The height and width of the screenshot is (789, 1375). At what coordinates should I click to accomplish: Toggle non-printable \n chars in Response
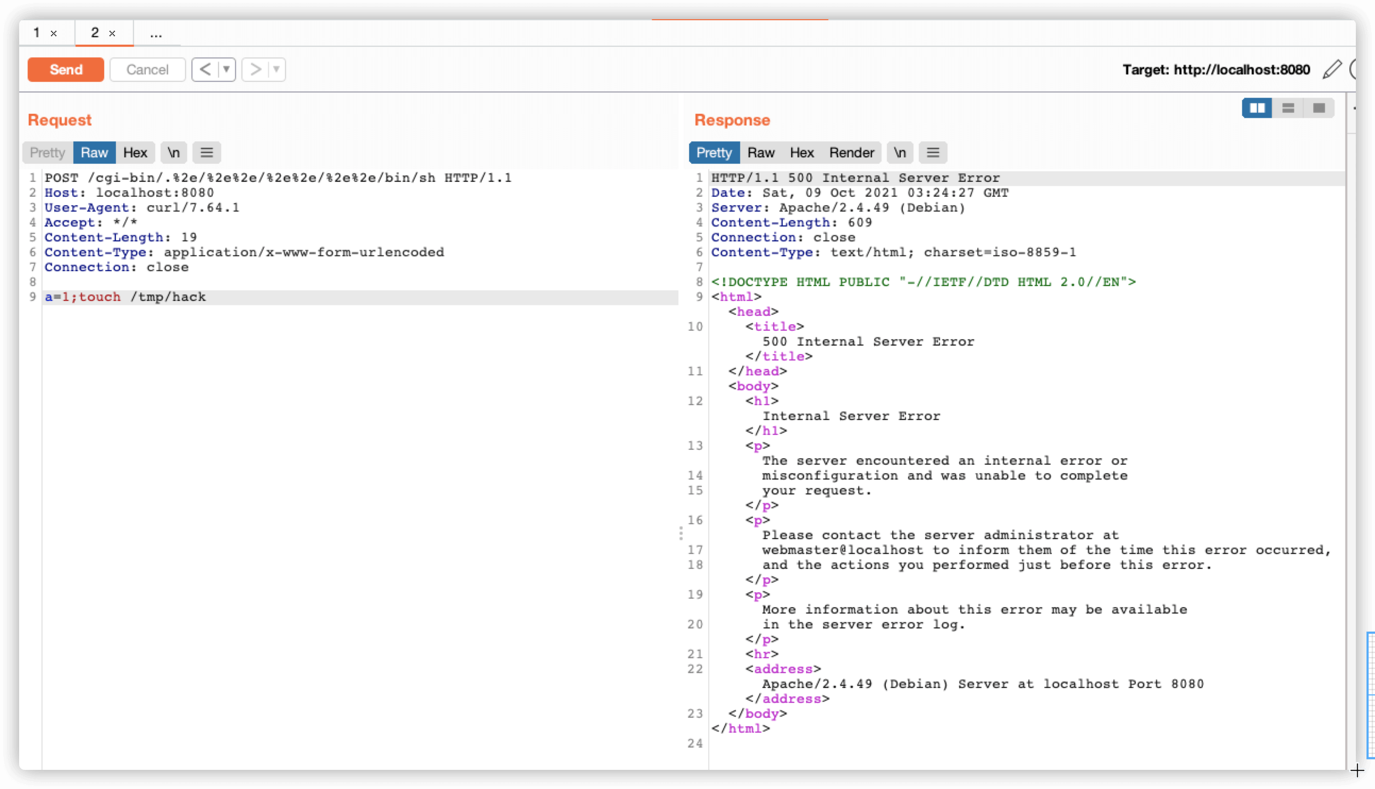pyautogui.click(x=899, y=153)
